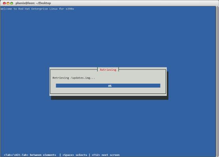This screenshot has width=219, height=157.
Task: Click the Welcome to Red Hat Enterprise Linux text
Action: [x=37, y=9]
